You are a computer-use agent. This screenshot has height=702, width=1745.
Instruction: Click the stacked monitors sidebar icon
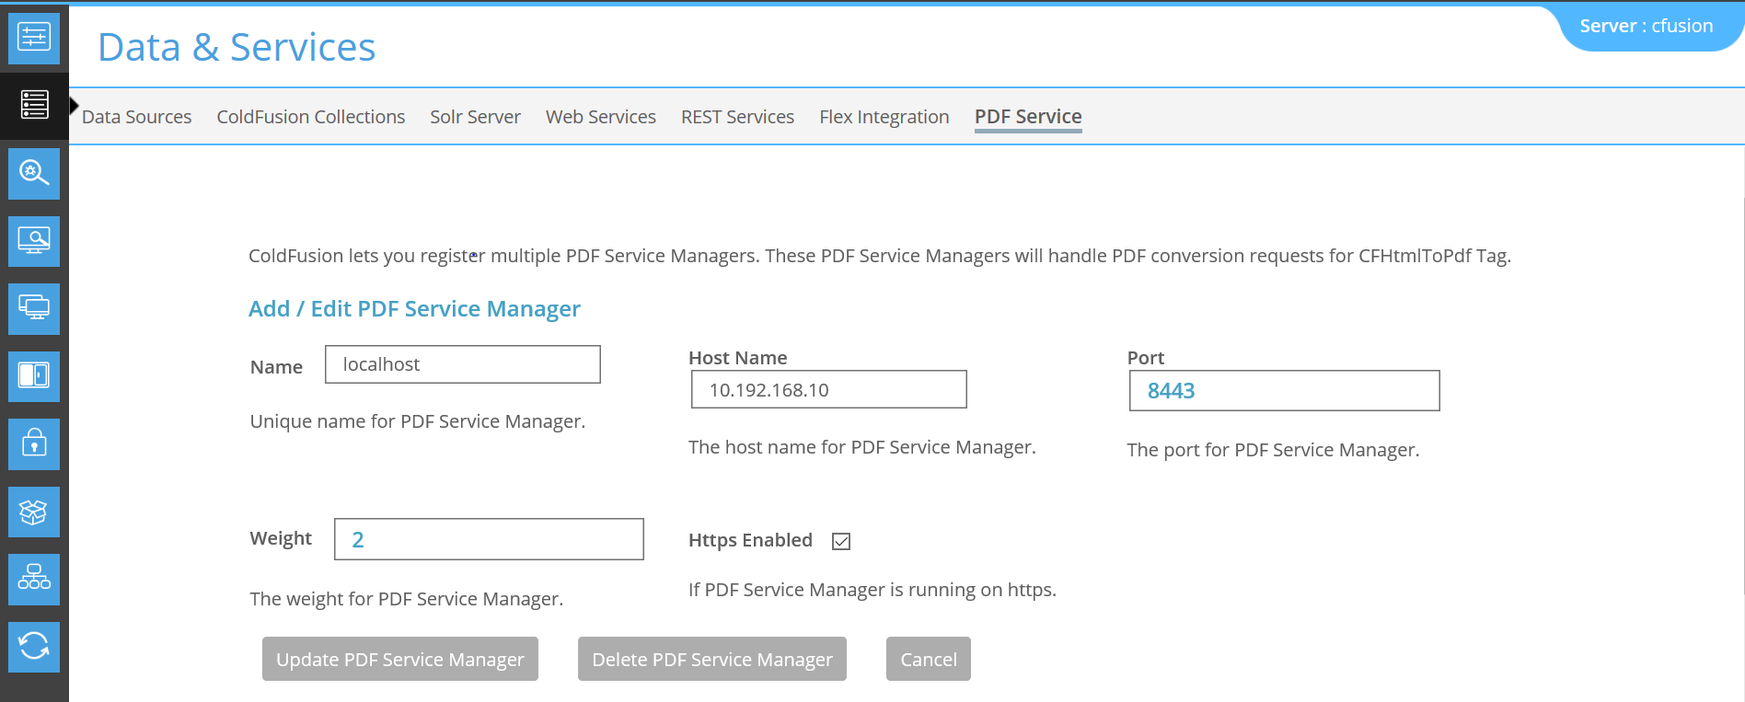(34, 308)
